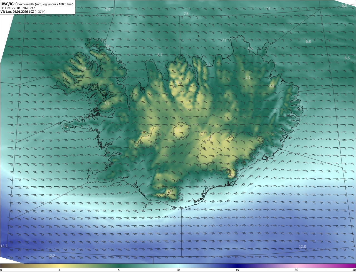Click the 13.7 value label on the map
356x272 pixels.
point(4,246)
